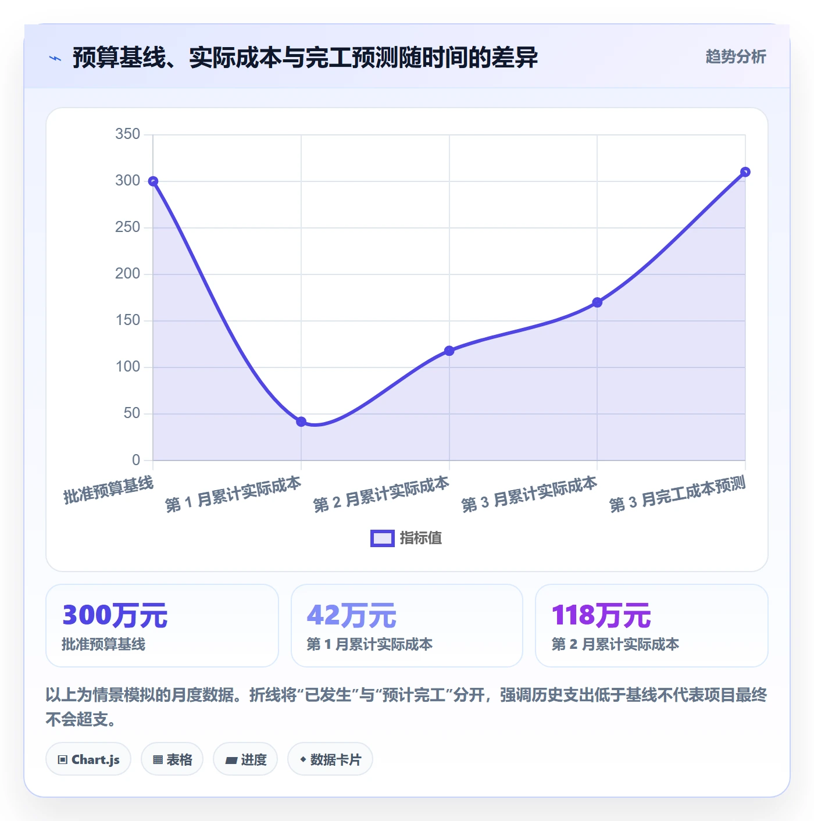This screenshot has width=814, height=821.
Task: Click the 趋势分析 label in header
Action: click(x=736, y=56)
